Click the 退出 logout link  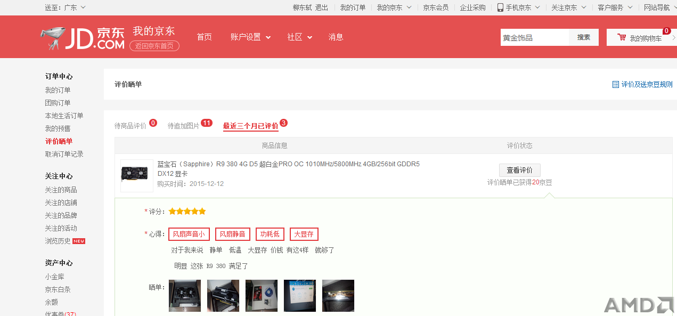(x=322, y=7)
